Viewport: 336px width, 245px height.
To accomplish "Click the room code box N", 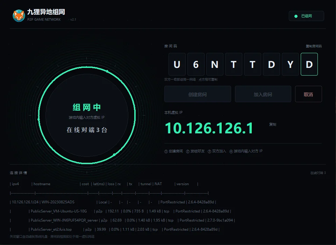I will 215,64.
